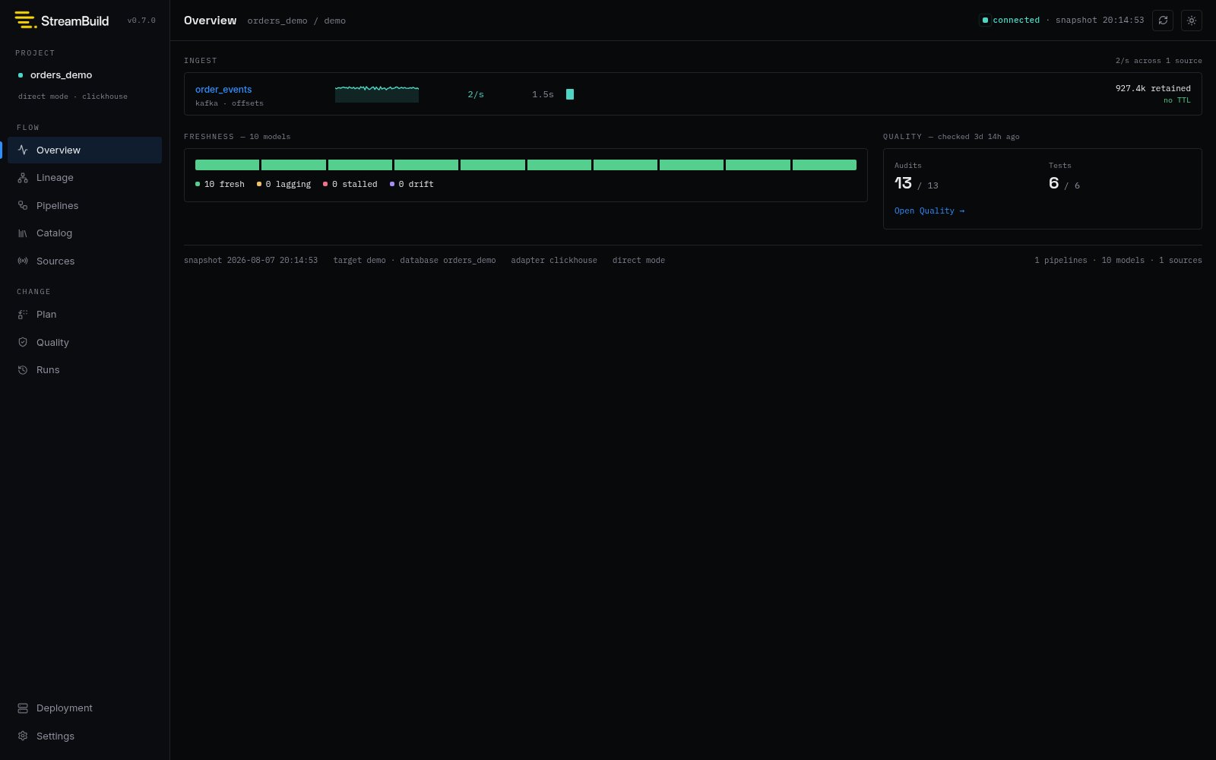Click the Tests 6 / 6 value
Screen dimensions: 1216x760
[1064, 183]
